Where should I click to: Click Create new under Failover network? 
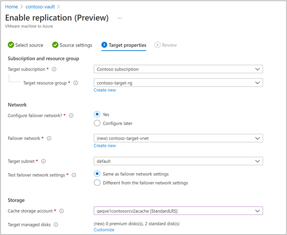pos(105,146)
